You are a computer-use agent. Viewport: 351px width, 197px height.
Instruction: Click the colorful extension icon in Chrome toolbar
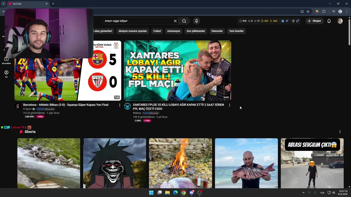[x=317, y=11]
